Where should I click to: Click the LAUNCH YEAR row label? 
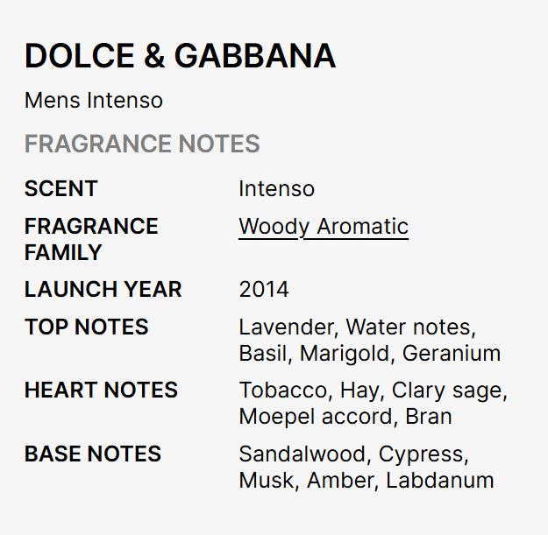103,289
